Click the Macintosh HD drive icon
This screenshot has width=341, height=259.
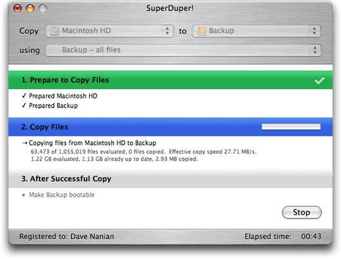54,31
